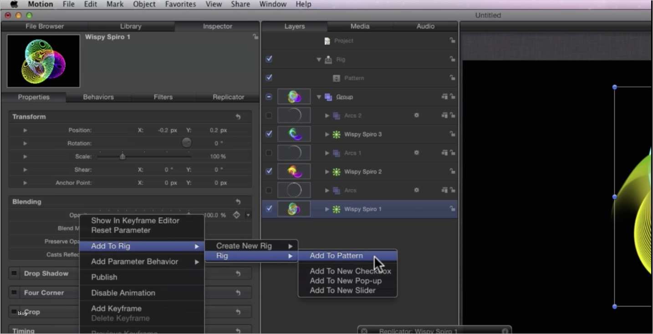Collapse the Group disclosure triangle
Screen dimensions: 653x334
(319, 97)
